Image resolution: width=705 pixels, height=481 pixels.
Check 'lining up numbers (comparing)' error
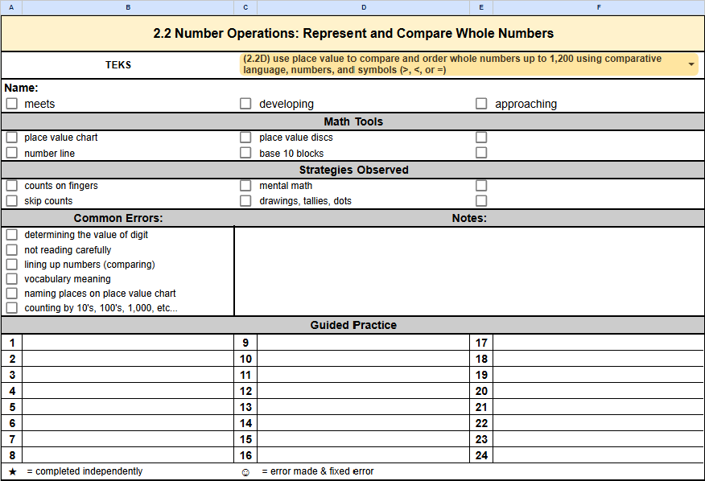pos(12,264)
